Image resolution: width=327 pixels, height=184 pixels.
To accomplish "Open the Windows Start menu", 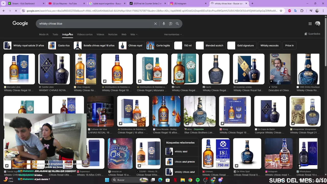I will [x=107, y=180].
